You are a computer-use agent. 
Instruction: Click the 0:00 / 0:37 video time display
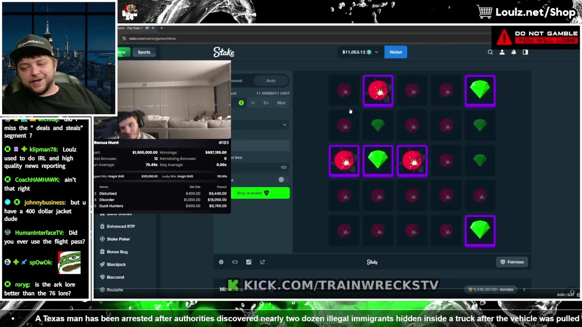tap(565, 295)
